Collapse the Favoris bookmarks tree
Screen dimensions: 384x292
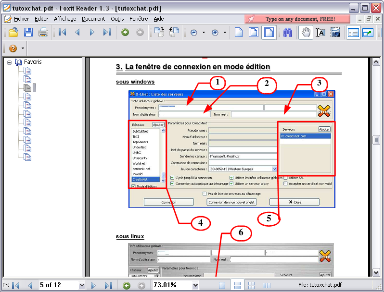click(x=9, y=62)
